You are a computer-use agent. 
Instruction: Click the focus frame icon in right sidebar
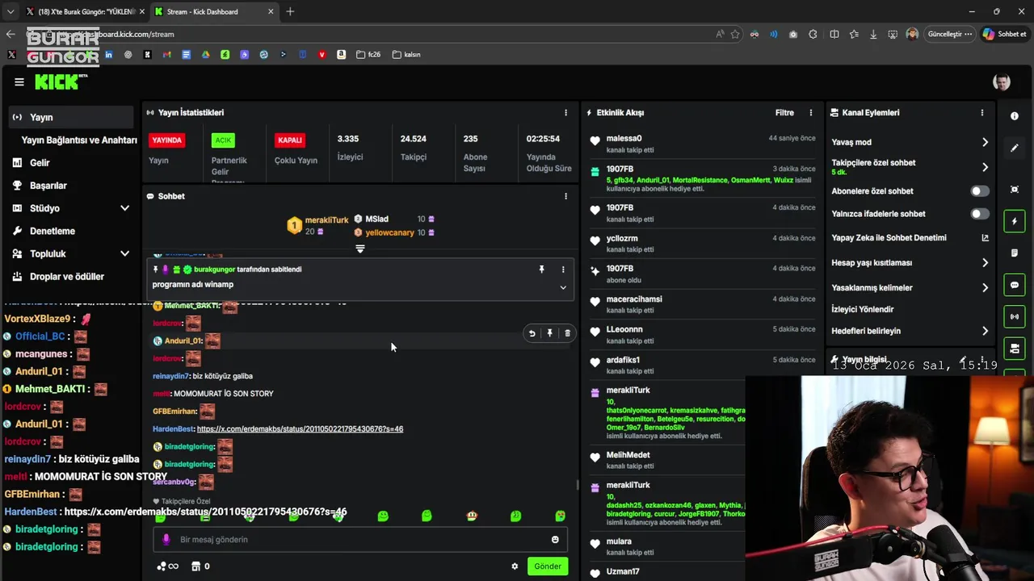pos(1015,190)
